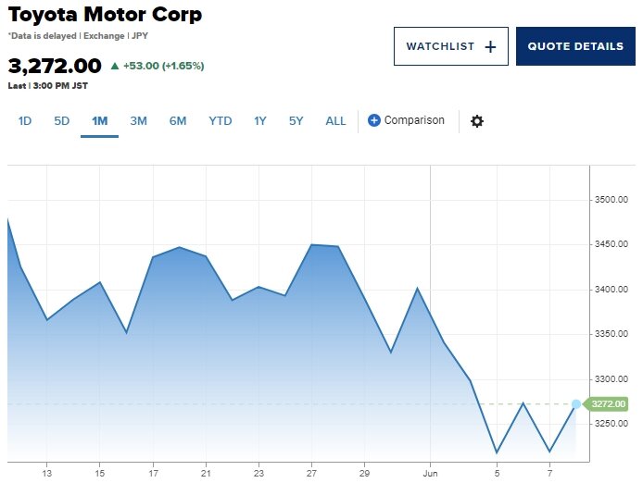
Task: Click the Jun marker on date axis
Action: coord(430,474)
